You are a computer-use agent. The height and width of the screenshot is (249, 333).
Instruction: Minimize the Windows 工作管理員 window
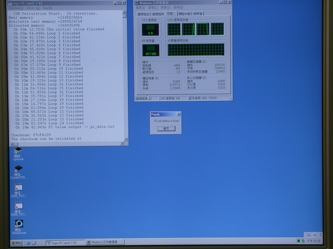point(221,2)
